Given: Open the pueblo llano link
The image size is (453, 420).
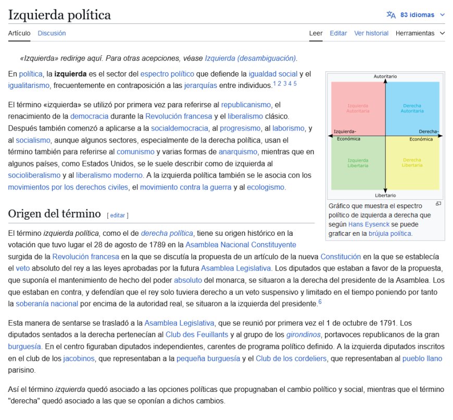Looking at the screenshot, I should [422, 359].
